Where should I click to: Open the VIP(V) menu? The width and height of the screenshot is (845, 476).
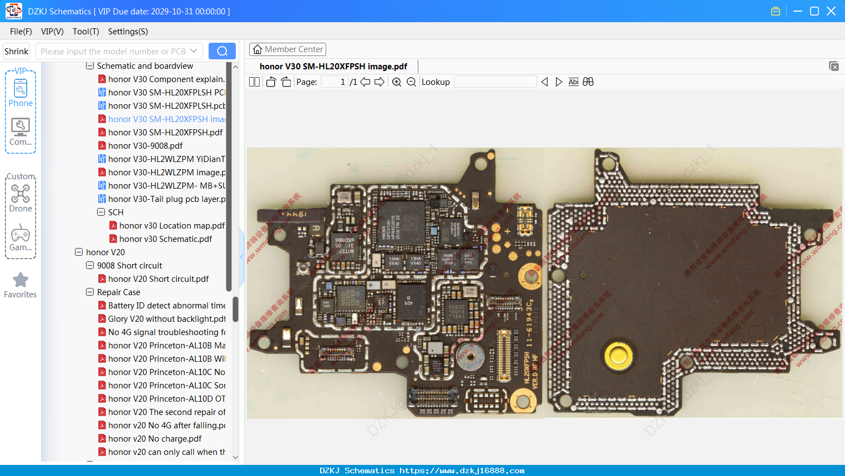[x=52, y=32]
